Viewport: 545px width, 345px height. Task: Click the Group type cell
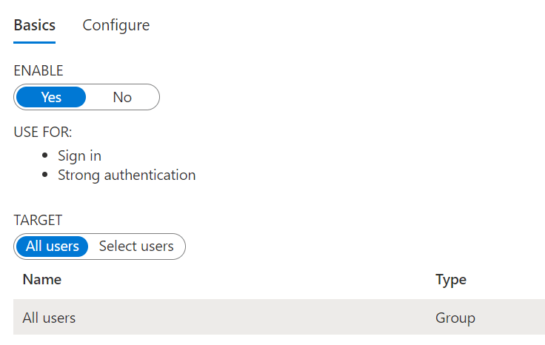click(455, 318)
